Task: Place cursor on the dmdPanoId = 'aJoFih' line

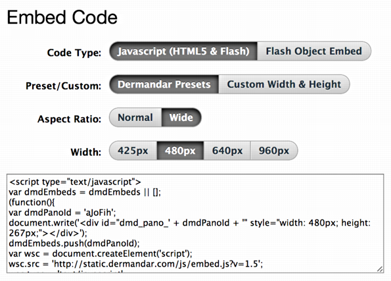Action: [x=62, y=213]
